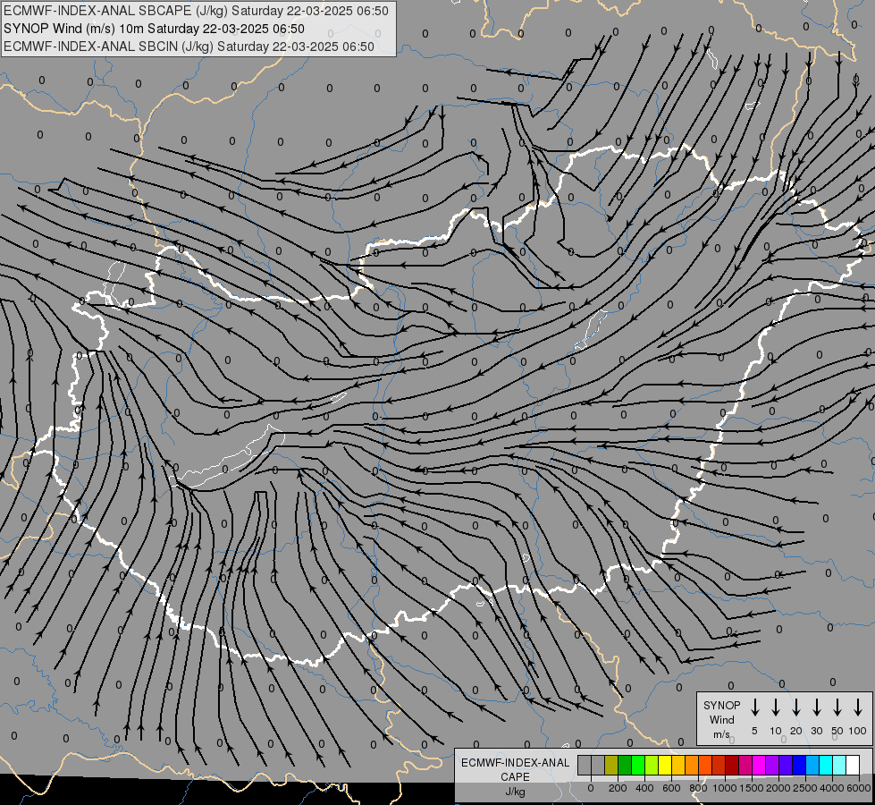Select the amber swatch right of 600 tick
Screen dimensions: 875x805
click(x=678, y=766)
